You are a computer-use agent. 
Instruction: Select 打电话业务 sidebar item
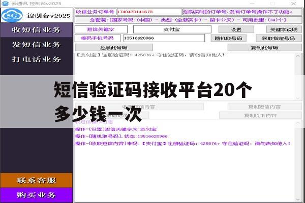click(x=37, y=59)
